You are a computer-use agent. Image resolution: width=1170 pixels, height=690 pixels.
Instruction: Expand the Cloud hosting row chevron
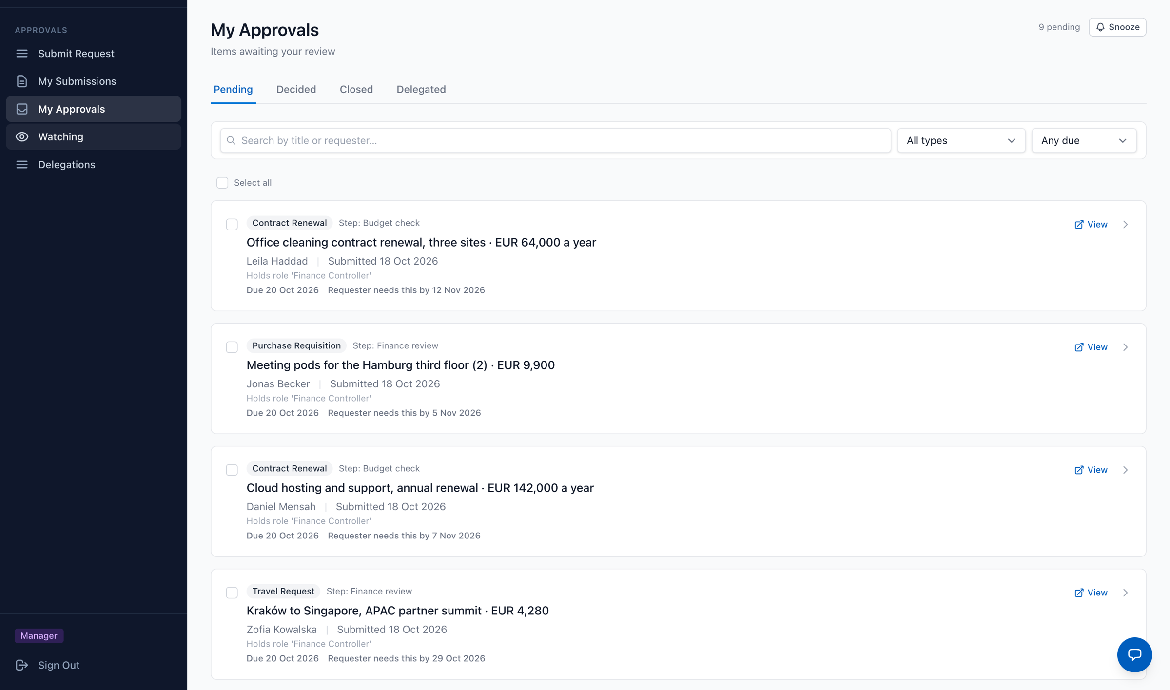(1126, 470)
